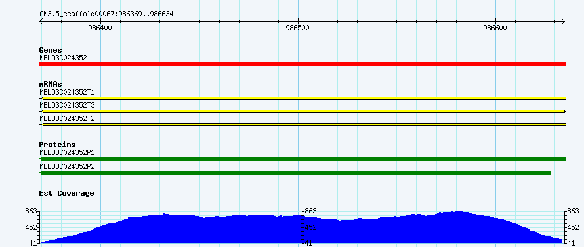Image resolution: width=584 pixels, height=247 pixels.
Task: Click the MELO3C024352T3 transcript label
Action: pos(67,105)
